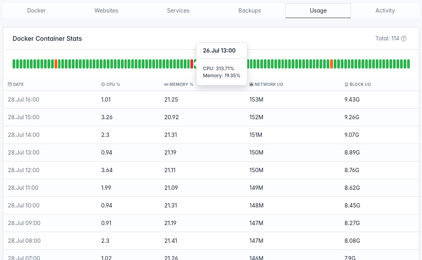Image resolution: width=422 pixels, height=260 pixels.
Task: Switch to the Websites tab
Action: (x=106, y=11)
